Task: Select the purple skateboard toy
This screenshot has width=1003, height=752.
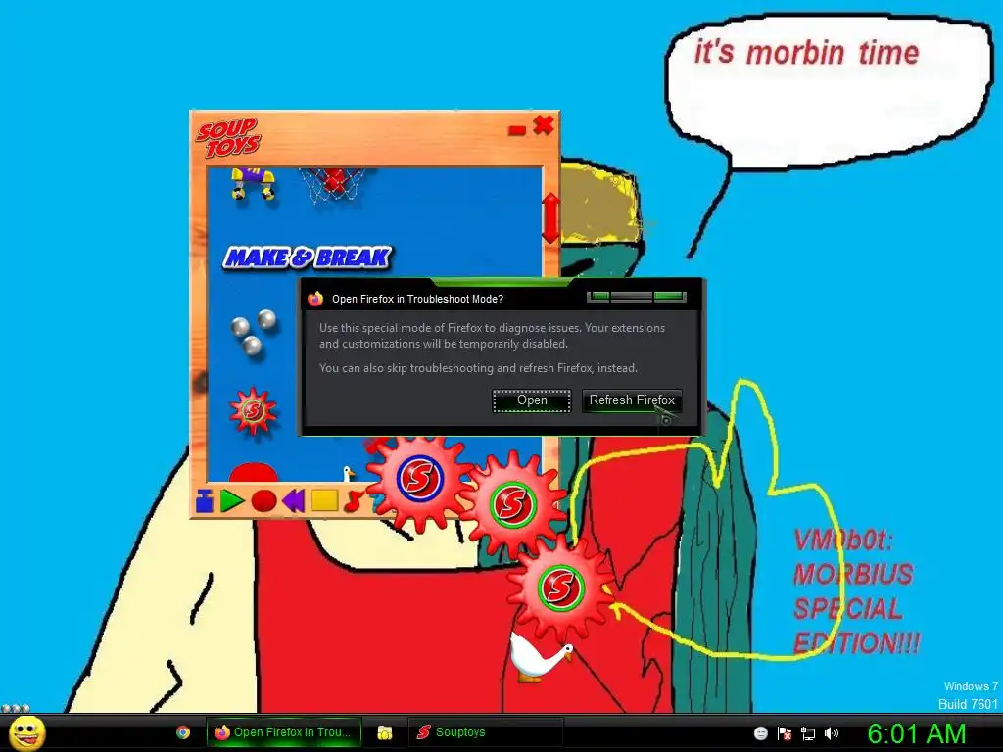Action: click(x=254, y=183)
